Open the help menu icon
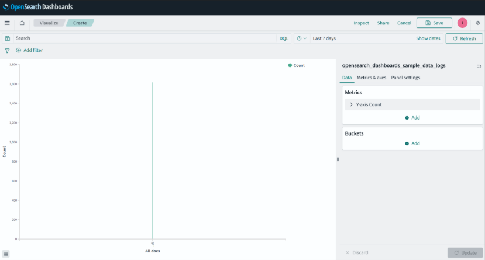The height and width of the screenshot is (260, 485). [x=477, y=23]
